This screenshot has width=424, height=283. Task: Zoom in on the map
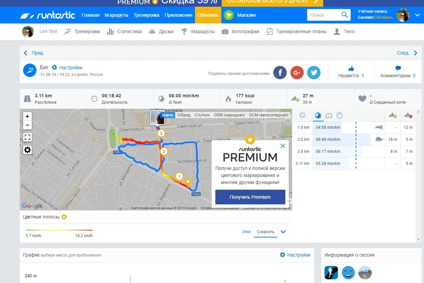pyautogui.click(x=27, y=116)
